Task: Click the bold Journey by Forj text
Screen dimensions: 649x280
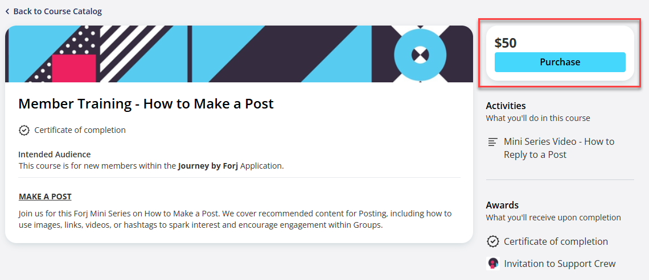Action: (x=208, y=166)
